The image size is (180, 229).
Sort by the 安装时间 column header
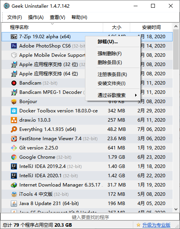click(151, 27)
